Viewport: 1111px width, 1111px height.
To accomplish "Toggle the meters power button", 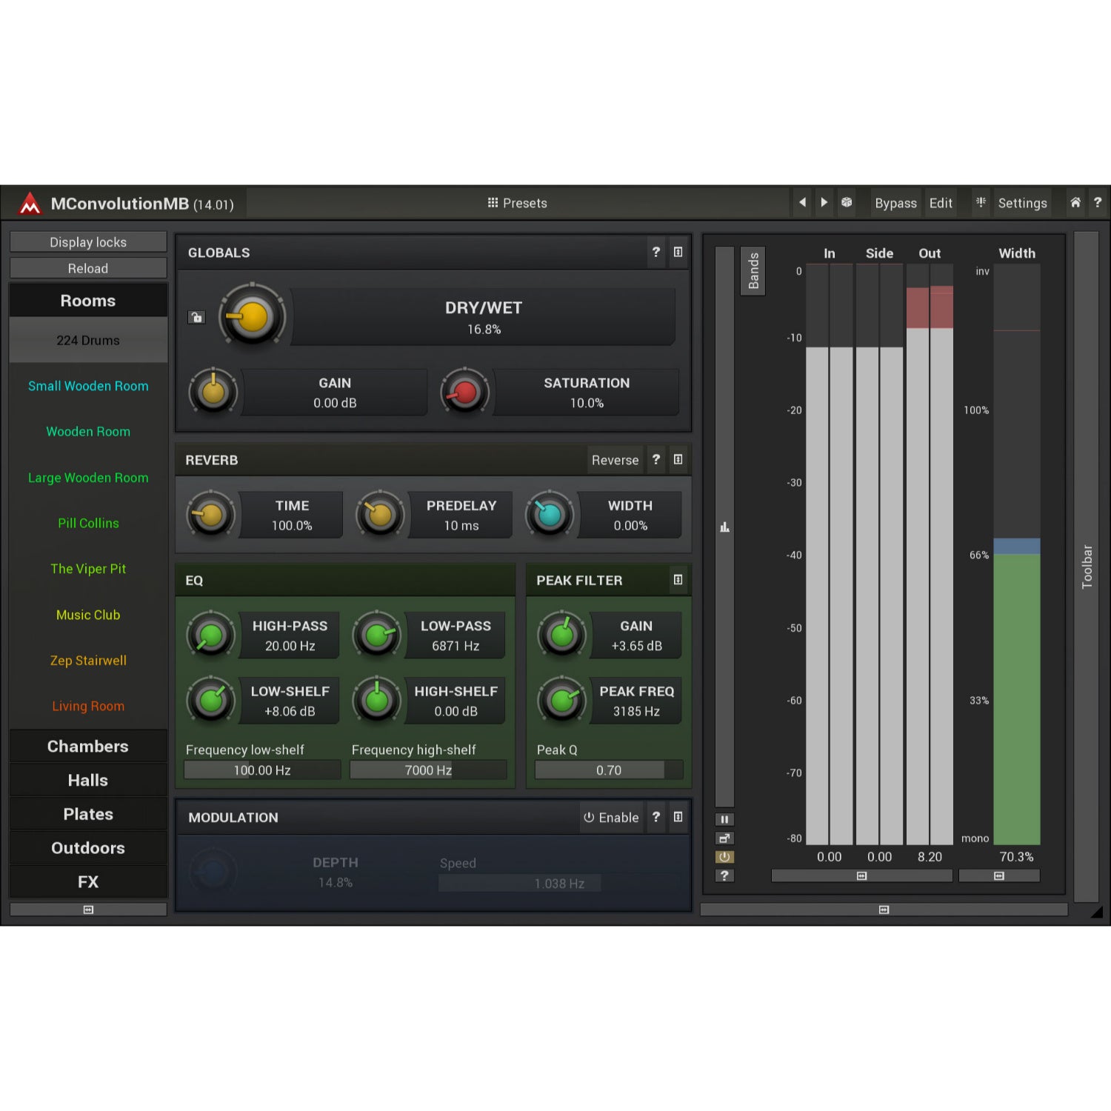I will click(724, 857).
